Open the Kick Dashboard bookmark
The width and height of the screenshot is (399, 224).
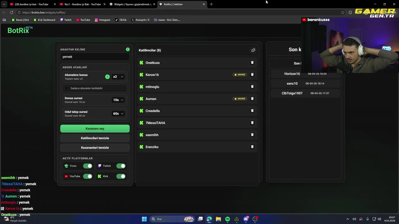click(44, 20)
